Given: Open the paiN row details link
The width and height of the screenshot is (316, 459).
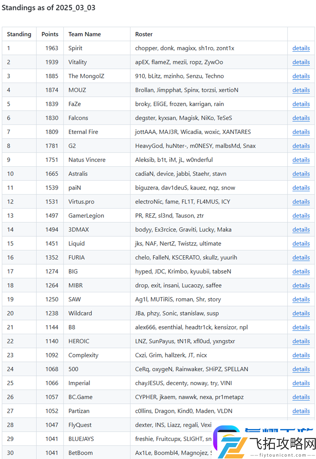Looking at the screenshot, I should click(x=301, y=188).
